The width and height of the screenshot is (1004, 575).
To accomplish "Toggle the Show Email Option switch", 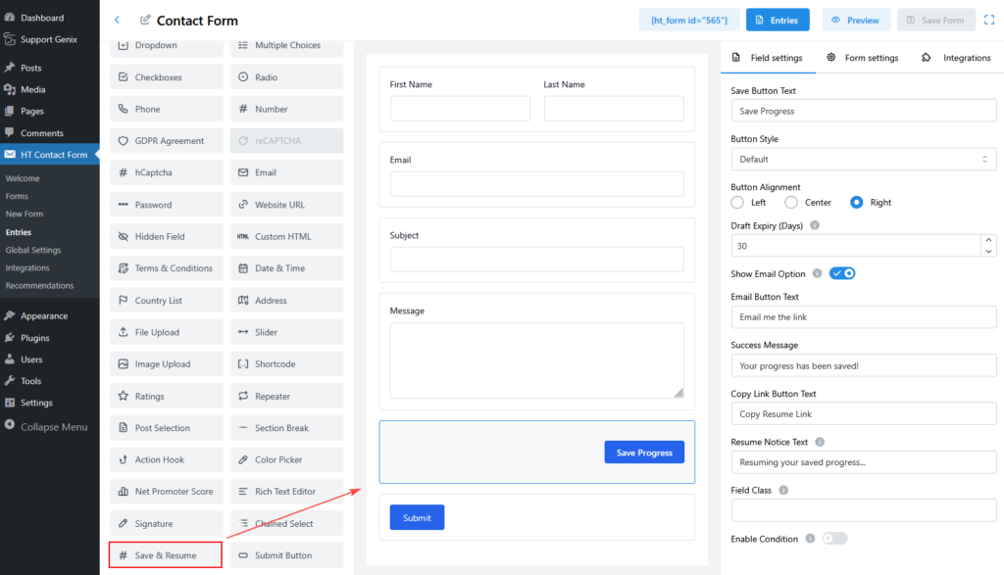I will click(842, 273).
